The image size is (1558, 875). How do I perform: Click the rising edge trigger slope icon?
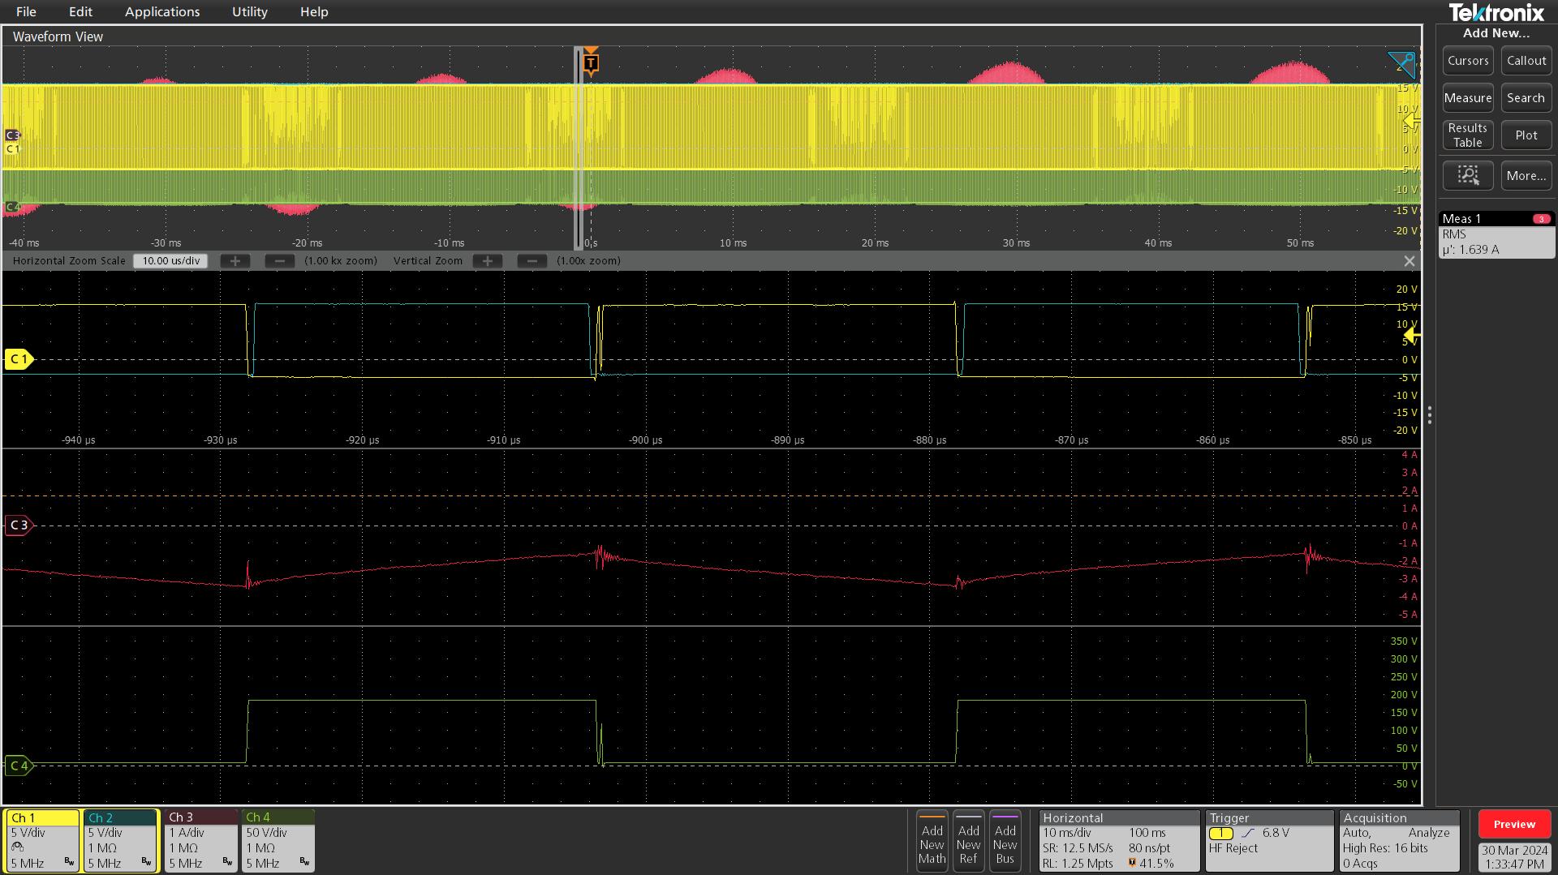pos(1248,833)
